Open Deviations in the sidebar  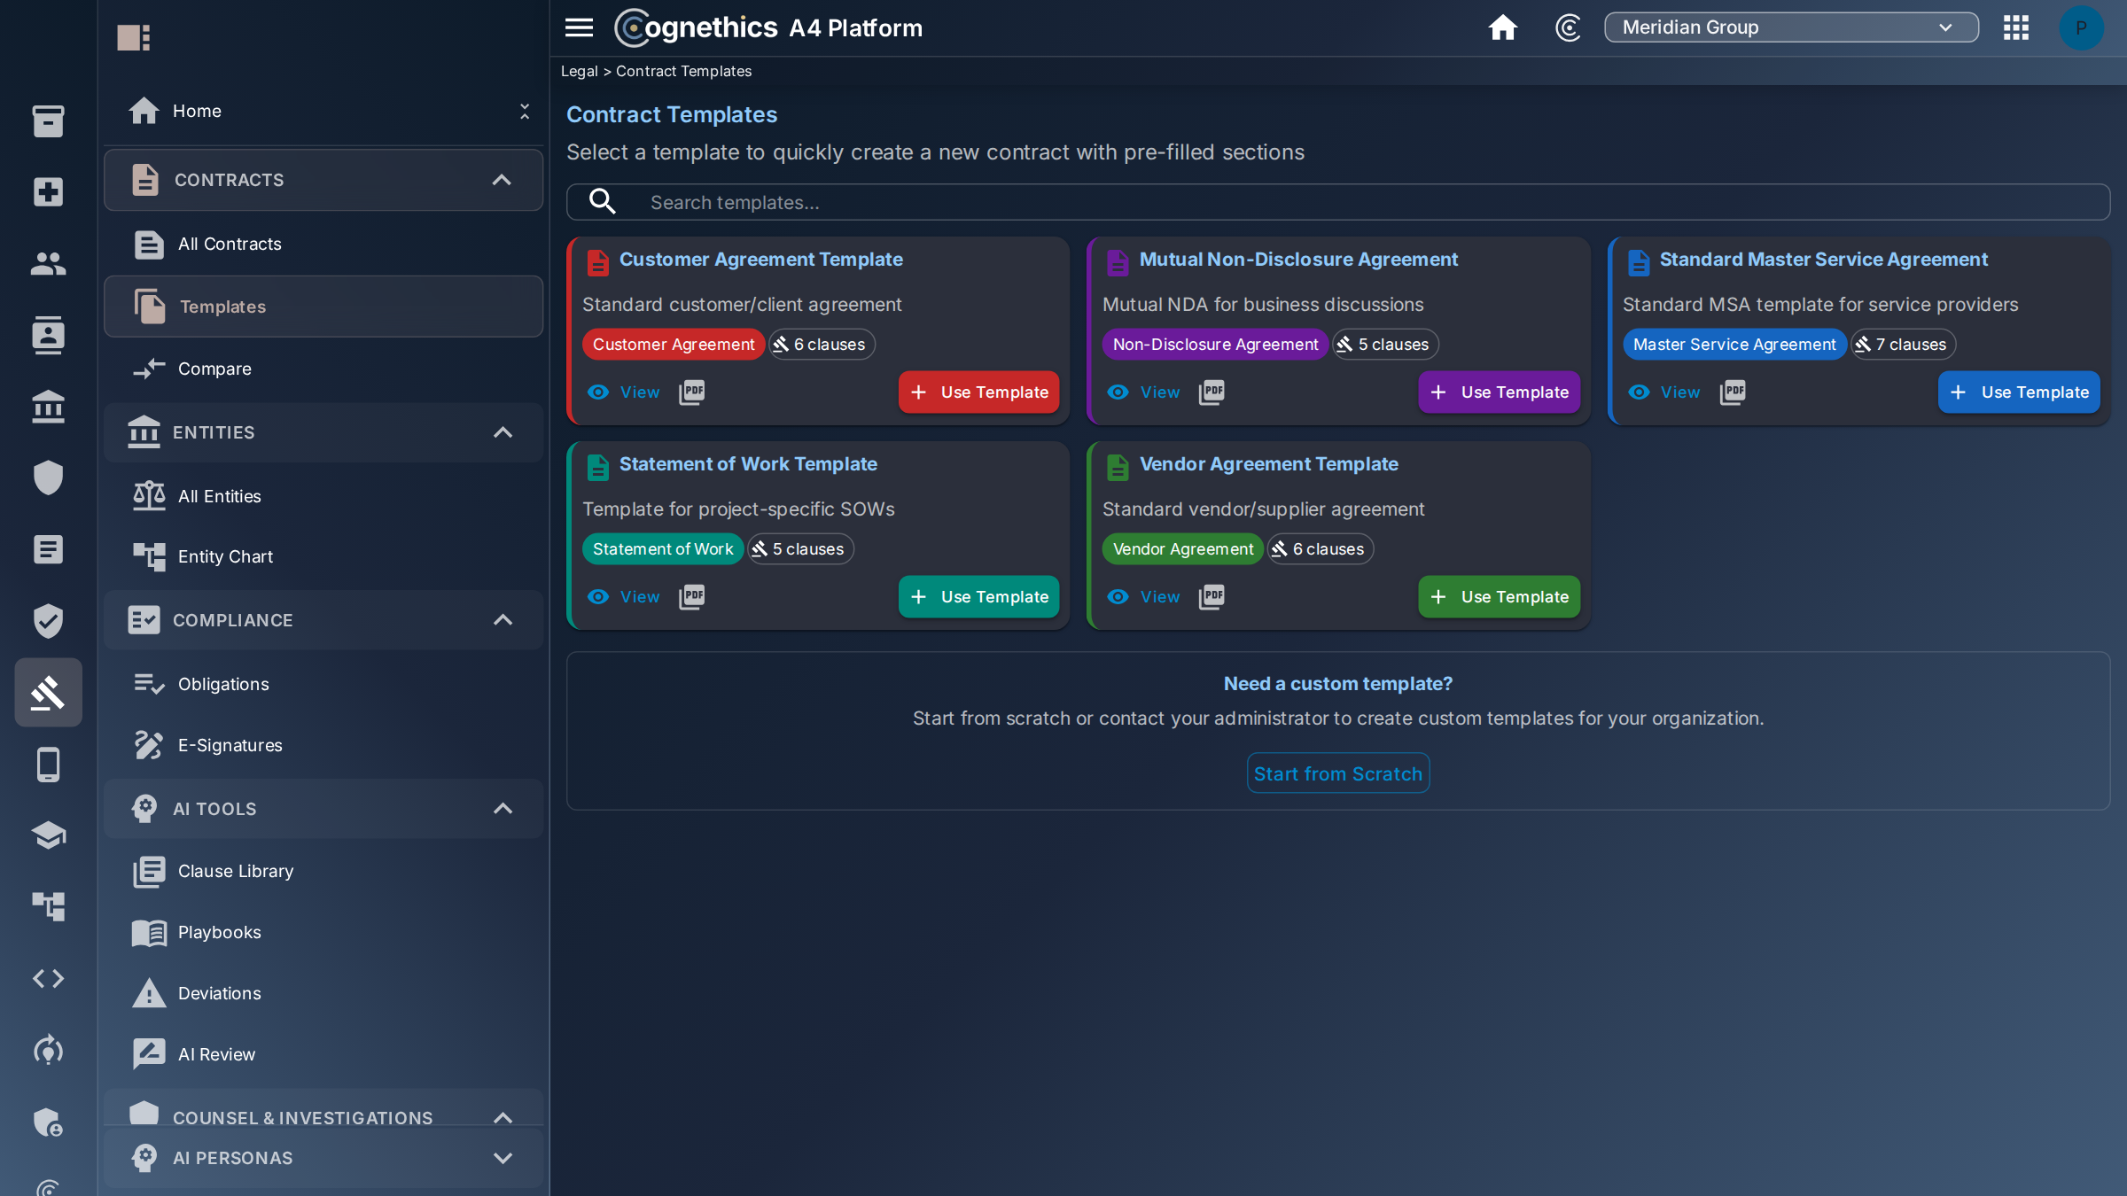coord(323,993)
